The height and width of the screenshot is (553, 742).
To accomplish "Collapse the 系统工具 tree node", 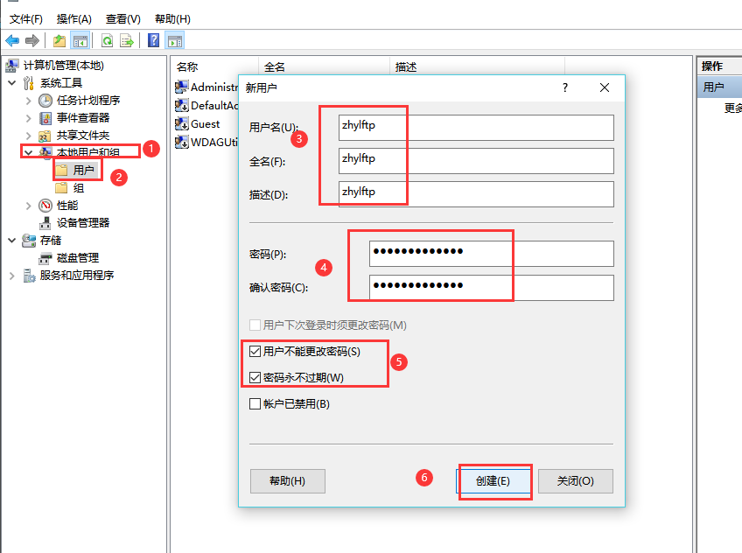I will tap(10, 84).
